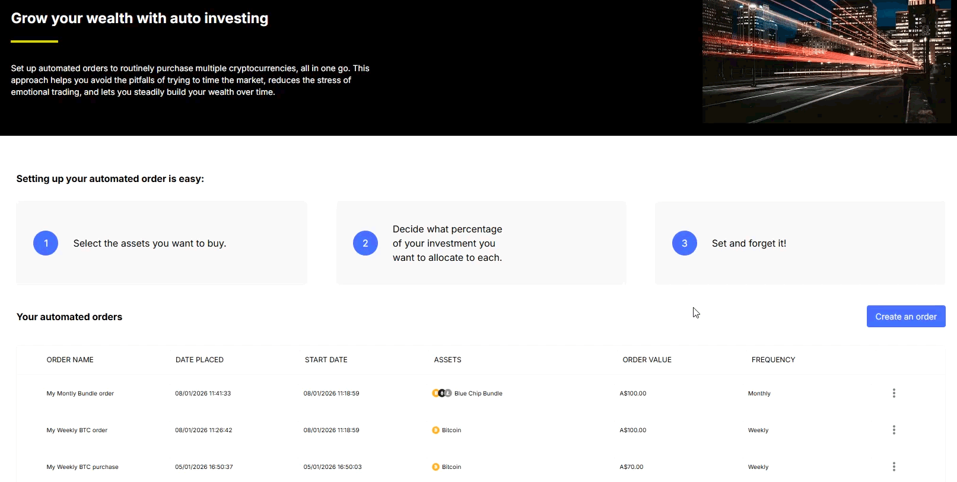Click the Create an order button
Image resolution: width=957 pixels, height=482 pixels.
[x=905, y=317]
